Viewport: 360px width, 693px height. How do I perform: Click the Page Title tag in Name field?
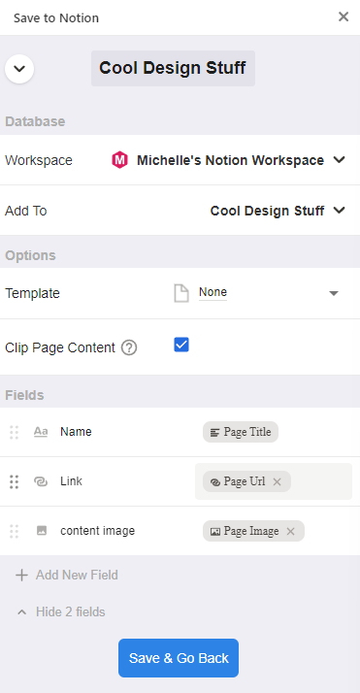[x=241, y=432]
